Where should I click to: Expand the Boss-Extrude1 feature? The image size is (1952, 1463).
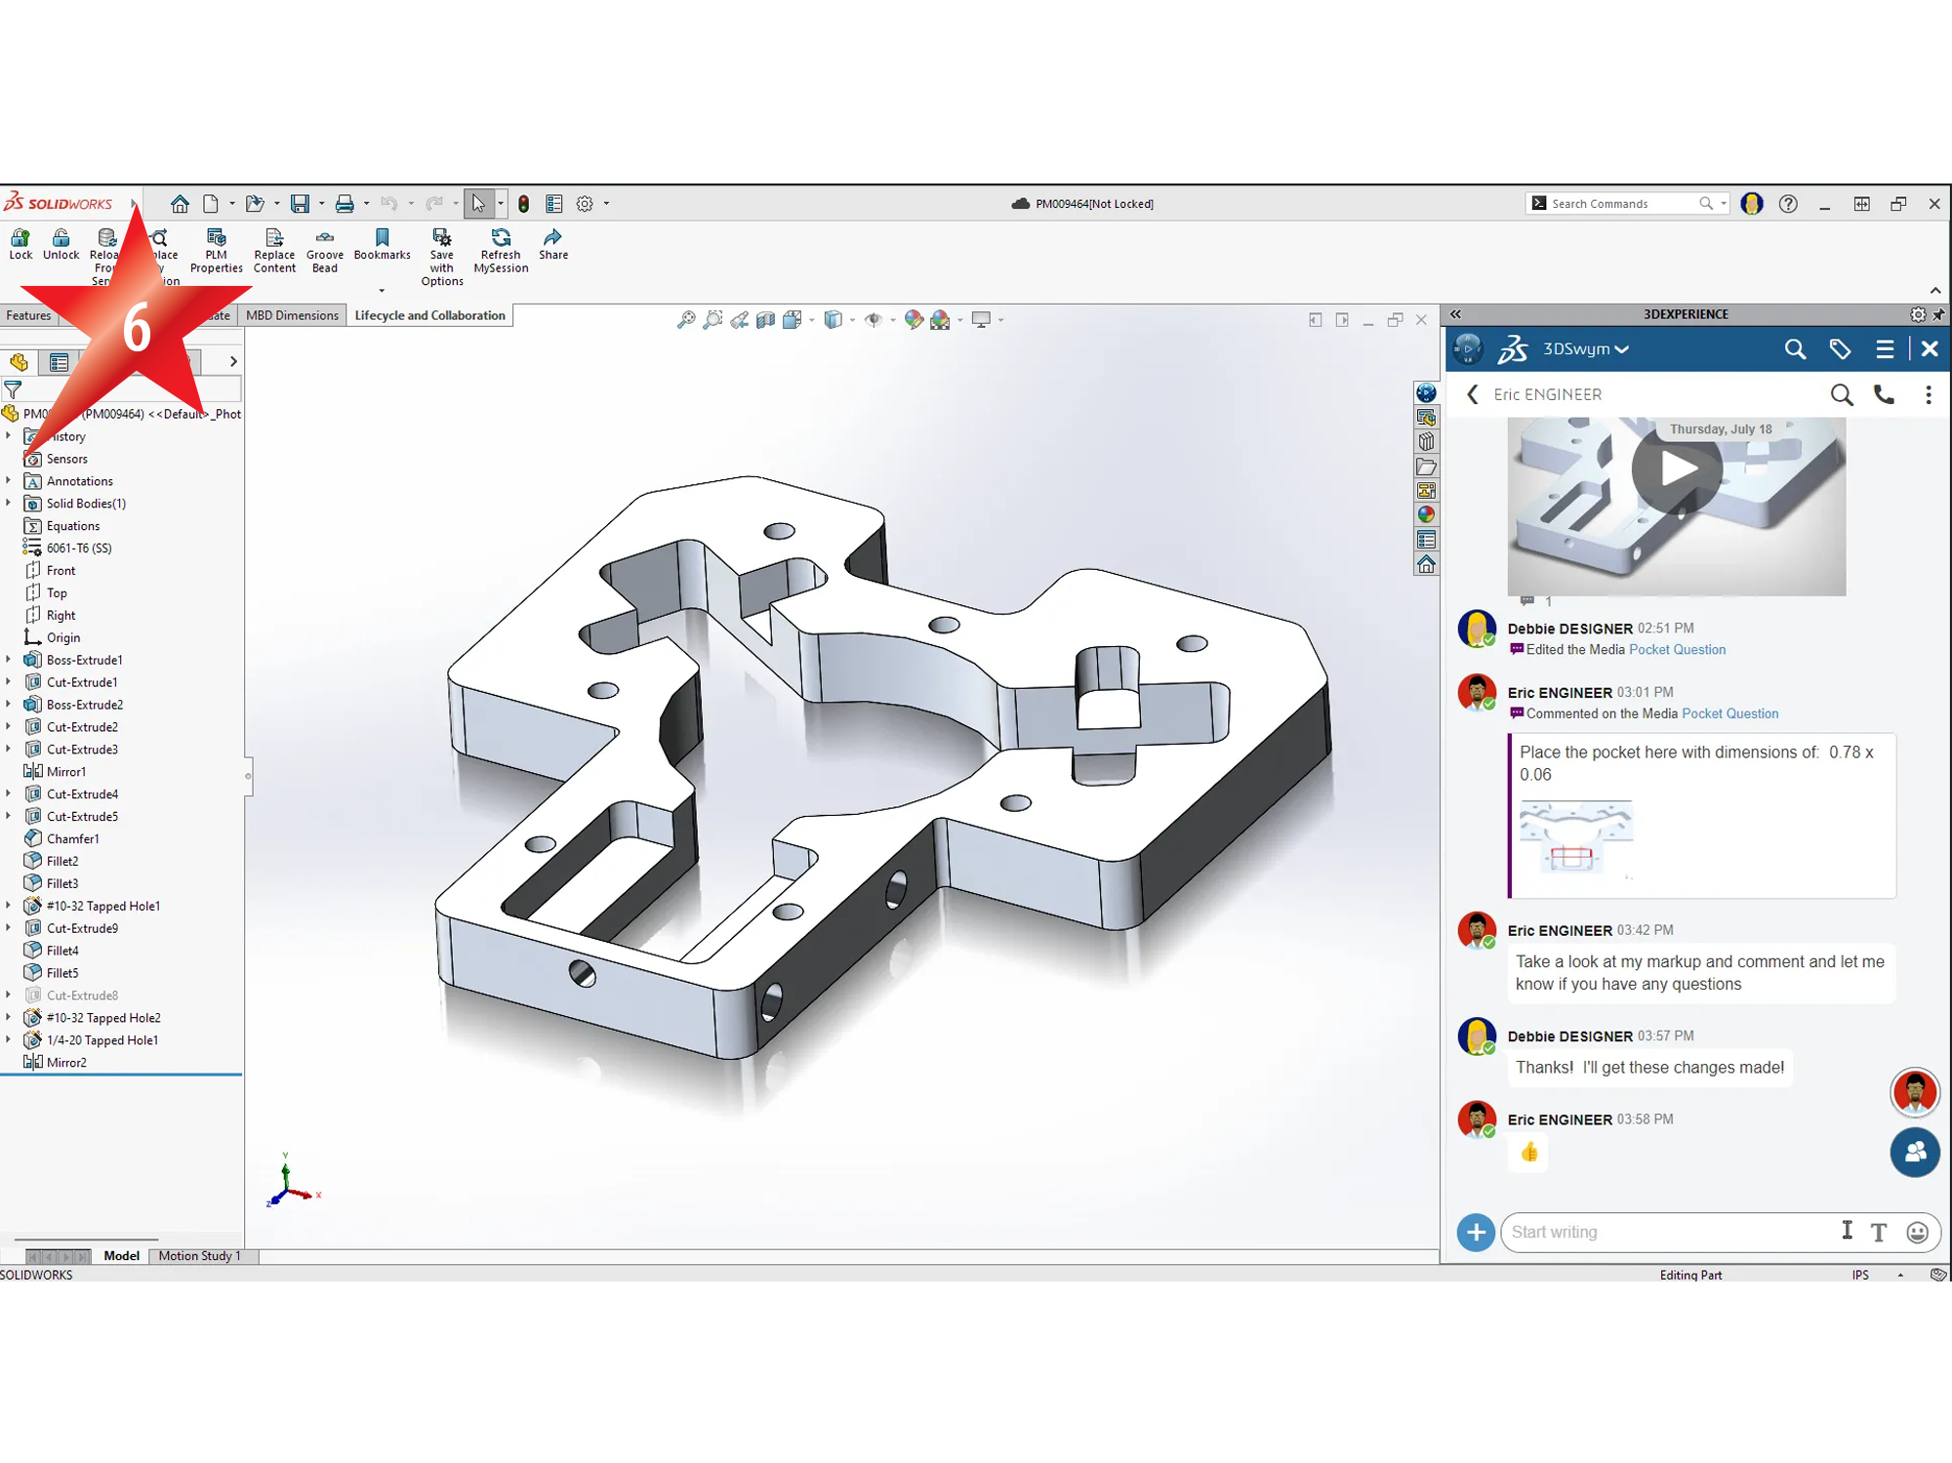click(x=9, y=660)
